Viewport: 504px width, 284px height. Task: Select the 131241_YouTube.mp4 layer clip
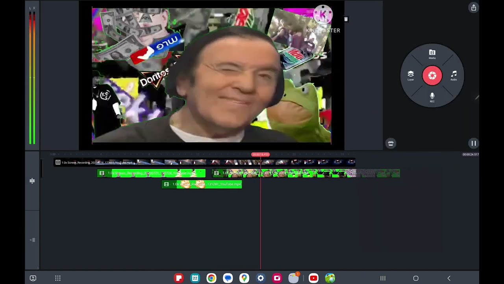202,184
